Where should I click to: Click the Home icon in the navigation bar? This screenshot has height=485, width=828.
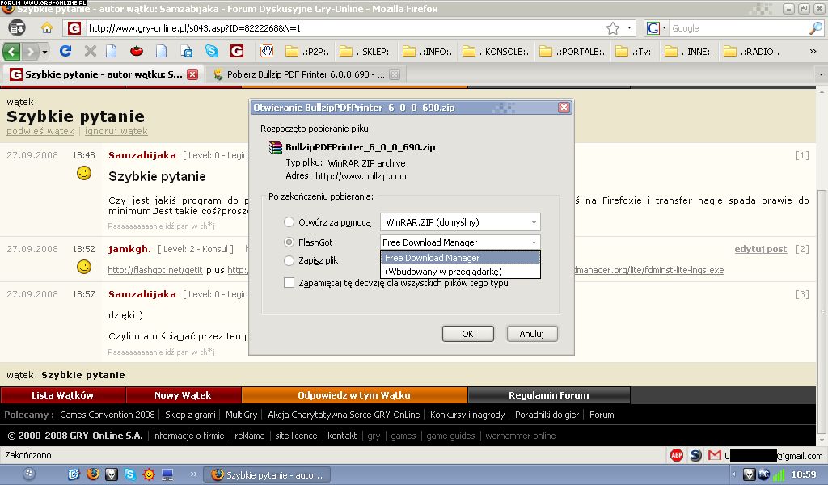point(47,28)
